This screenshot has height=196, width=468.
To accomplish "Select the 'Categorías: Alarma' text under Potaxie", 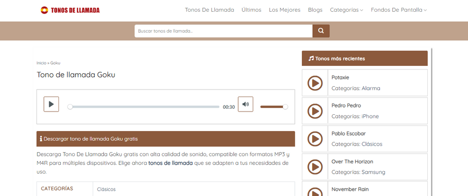I will pos(356,88).
